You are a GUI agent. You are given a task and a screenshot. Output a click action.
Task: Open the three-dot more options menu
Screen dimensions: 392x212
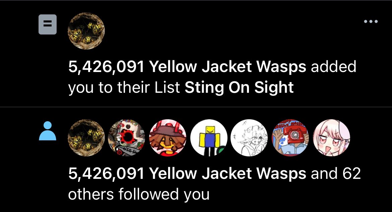[x=371, y=21]
